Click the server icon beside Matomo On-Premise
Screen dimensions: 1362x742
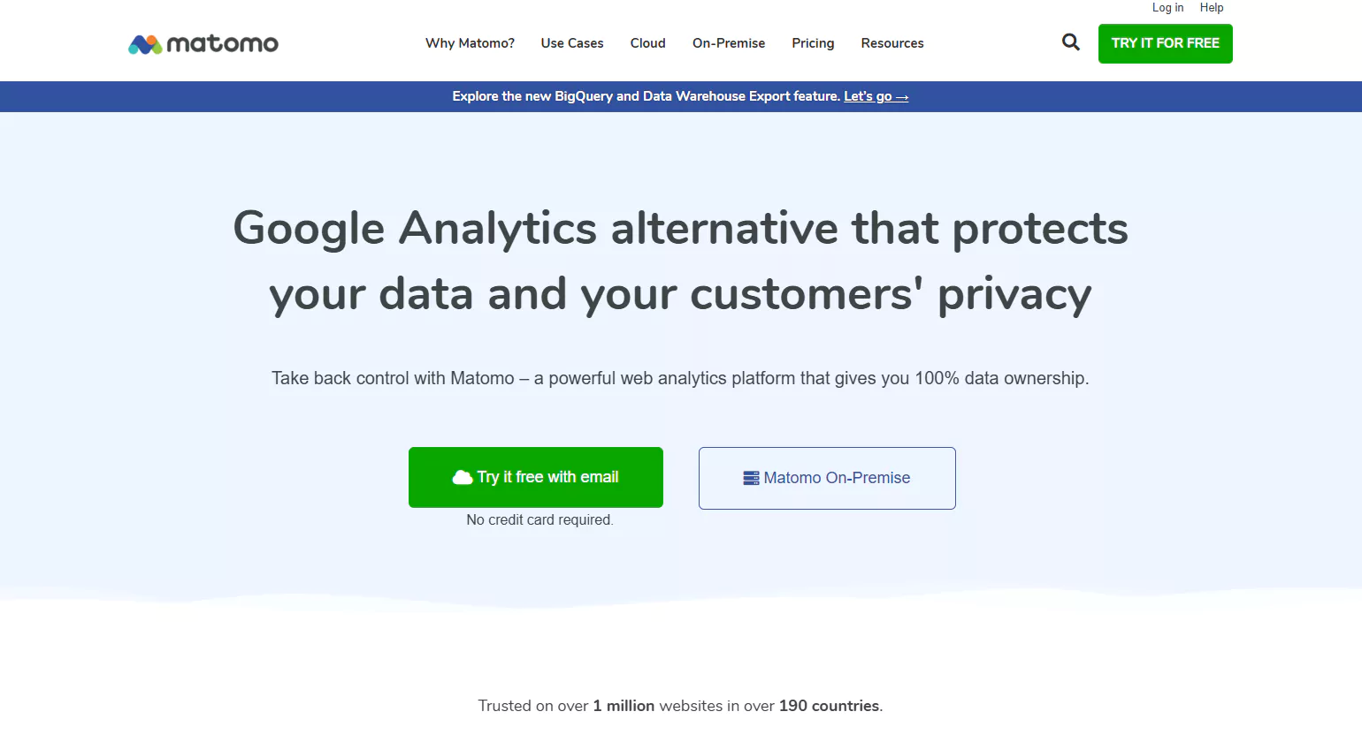751,478
